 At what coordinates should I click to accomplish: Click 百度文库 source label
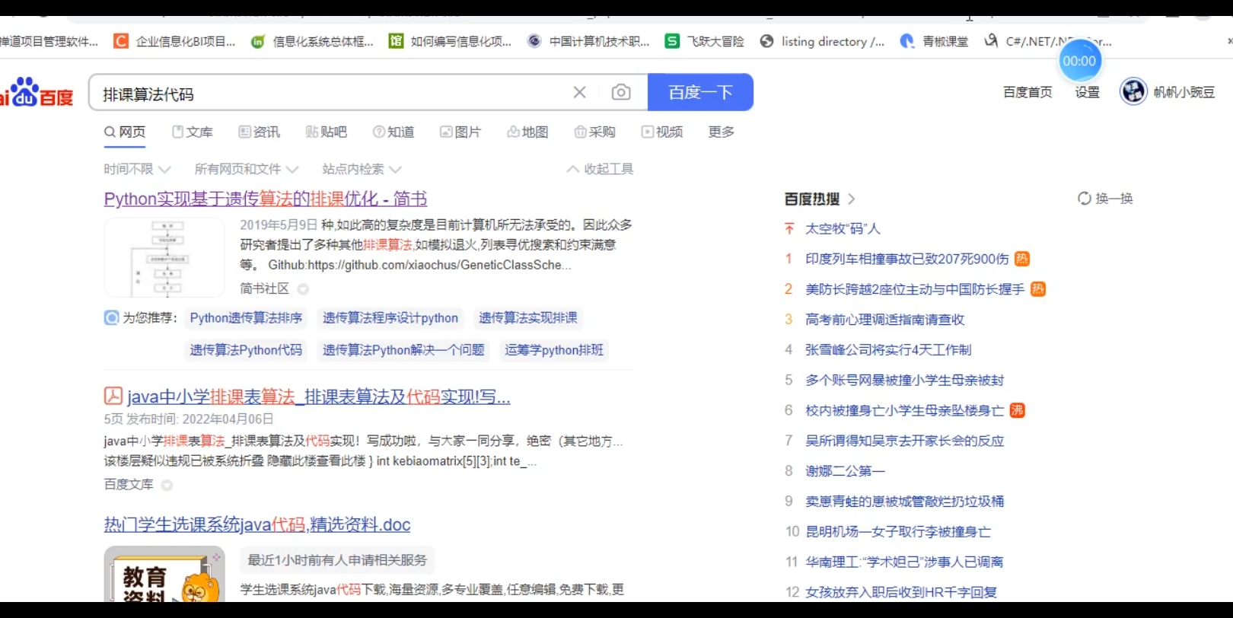[129, 484]
